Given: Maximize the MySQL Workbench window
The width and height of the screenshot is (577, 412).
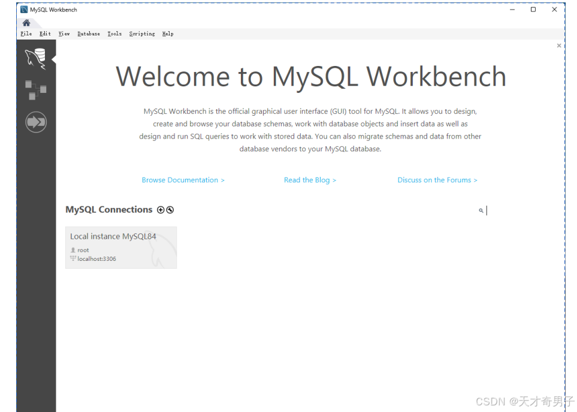Looking at the screenshot, I should 533,10.
